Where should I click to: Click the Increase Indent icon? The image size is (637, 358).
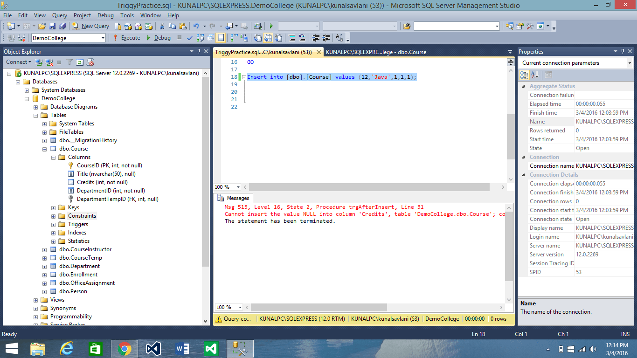(x=326, y=38)
